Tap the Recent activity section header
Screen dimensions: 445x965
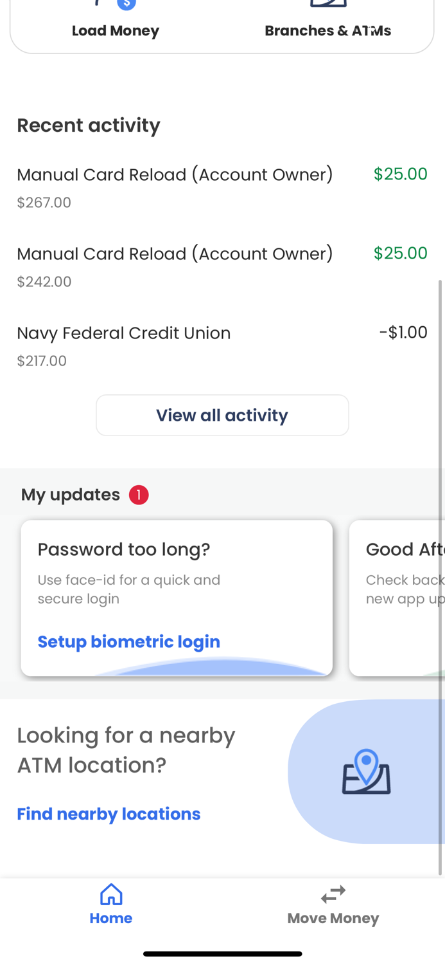[x=89, y=125]
